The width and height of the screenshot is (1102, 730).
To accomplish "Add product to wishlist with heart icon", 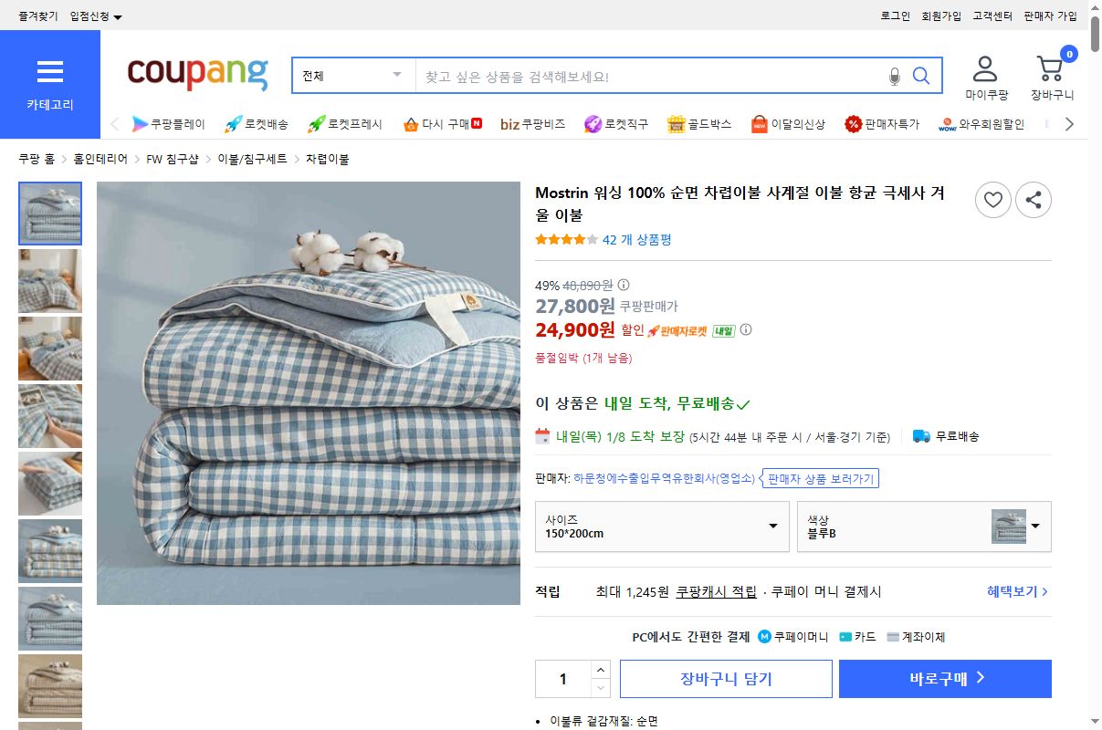I will [992, 200].
